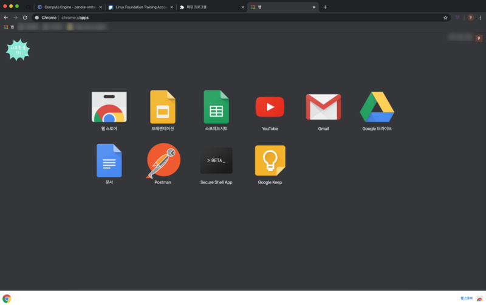Click the teal starburst badge at top left
The height and width of the screenshot is (305, 486).
(x=18, y=50)
